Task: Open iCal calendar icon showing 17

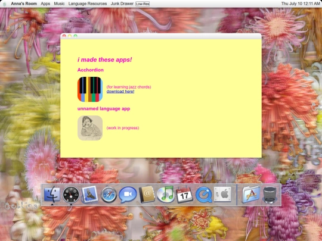Action: point(184,195)
